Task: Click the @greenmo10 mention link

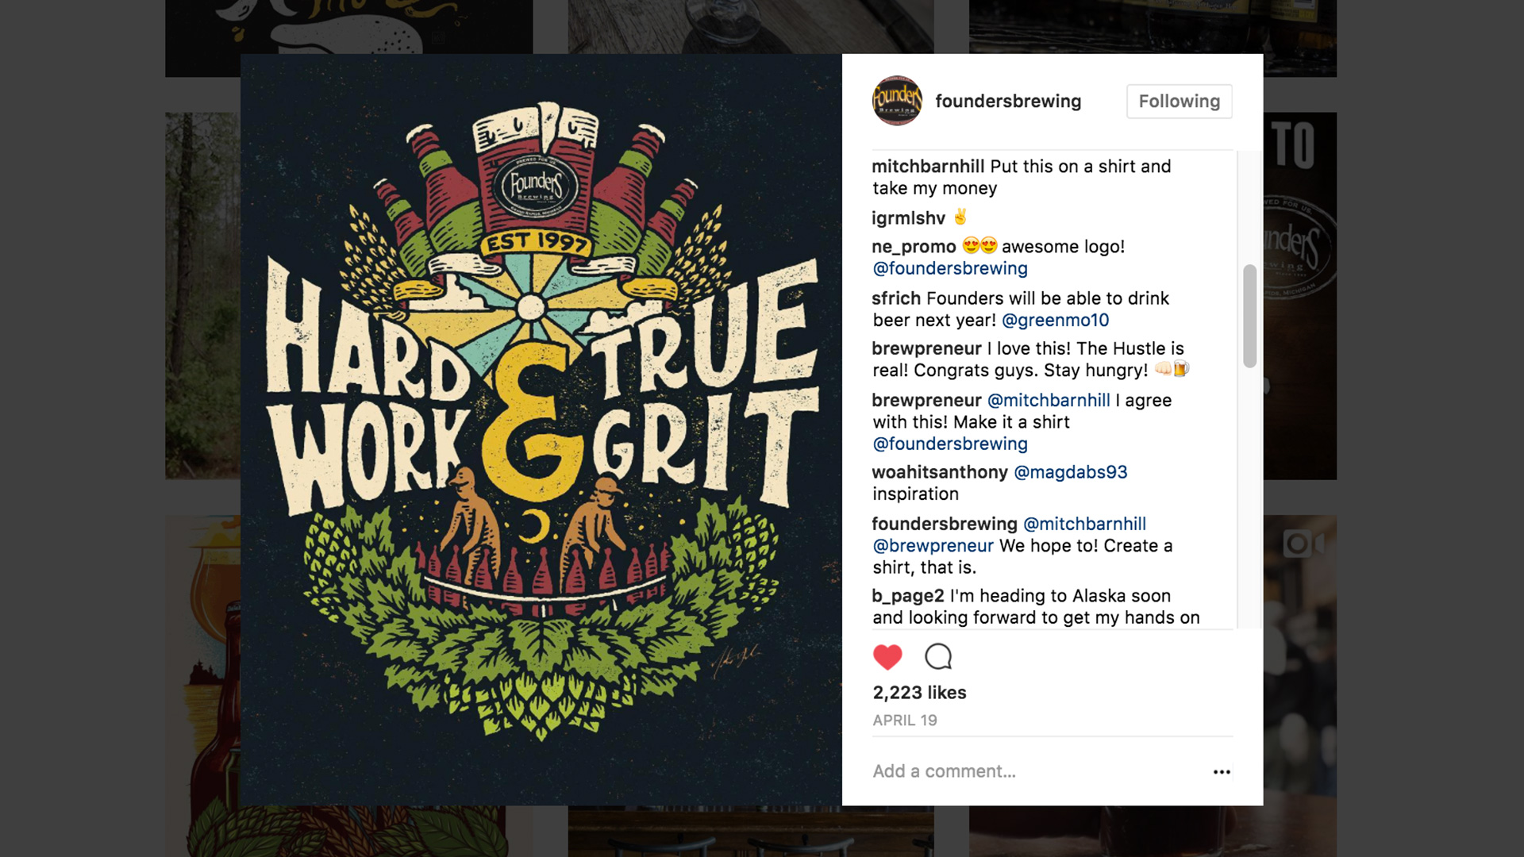Action: (x=1055, y=321)
